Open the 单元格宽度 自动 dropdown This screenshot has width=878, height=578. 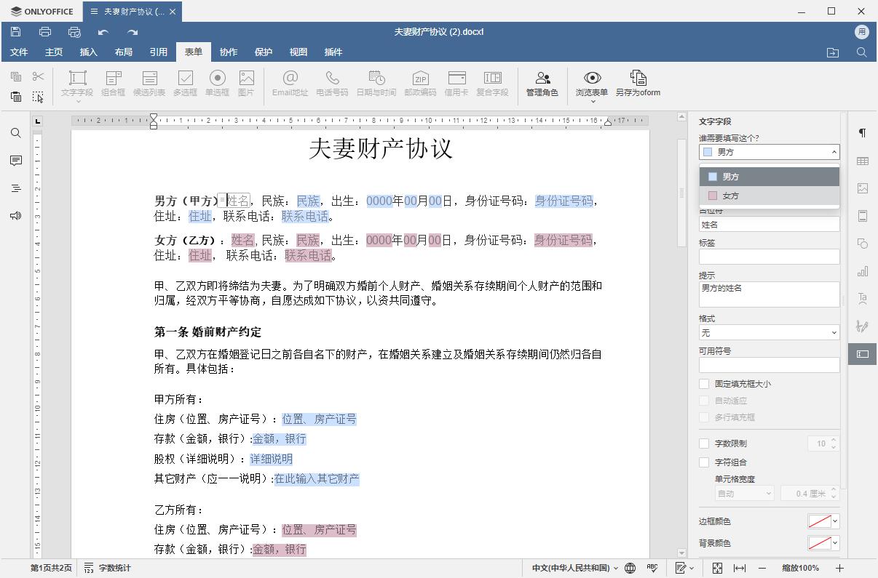pyautogui.click(x=743, y=493)
